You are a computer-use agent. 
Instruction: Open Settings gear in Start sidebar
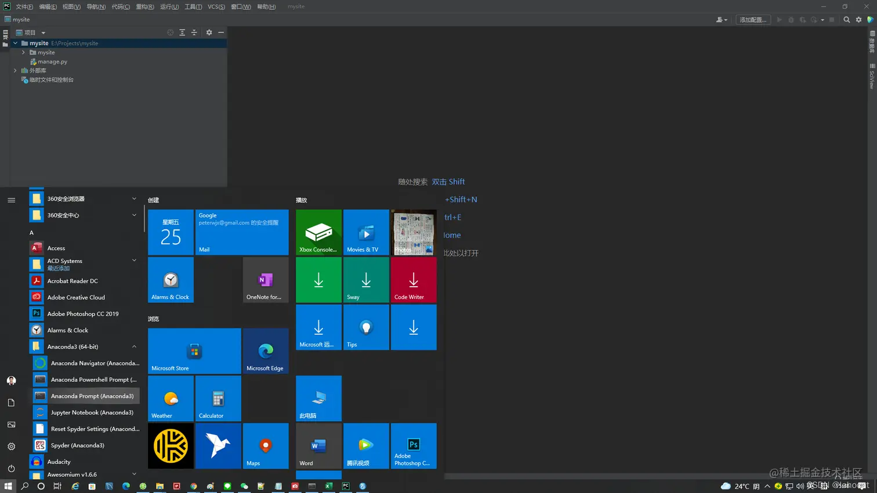[x=11, y=447]
